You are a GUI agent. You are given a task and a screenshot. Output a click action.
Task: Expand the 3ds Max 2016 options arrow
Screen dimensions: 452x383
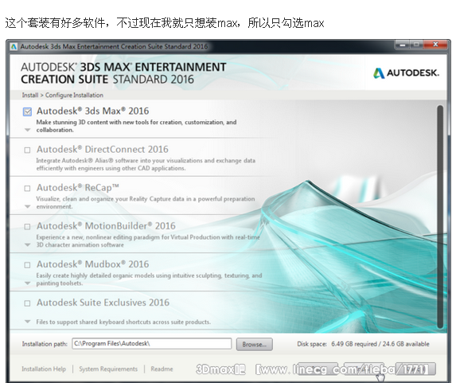27,130
